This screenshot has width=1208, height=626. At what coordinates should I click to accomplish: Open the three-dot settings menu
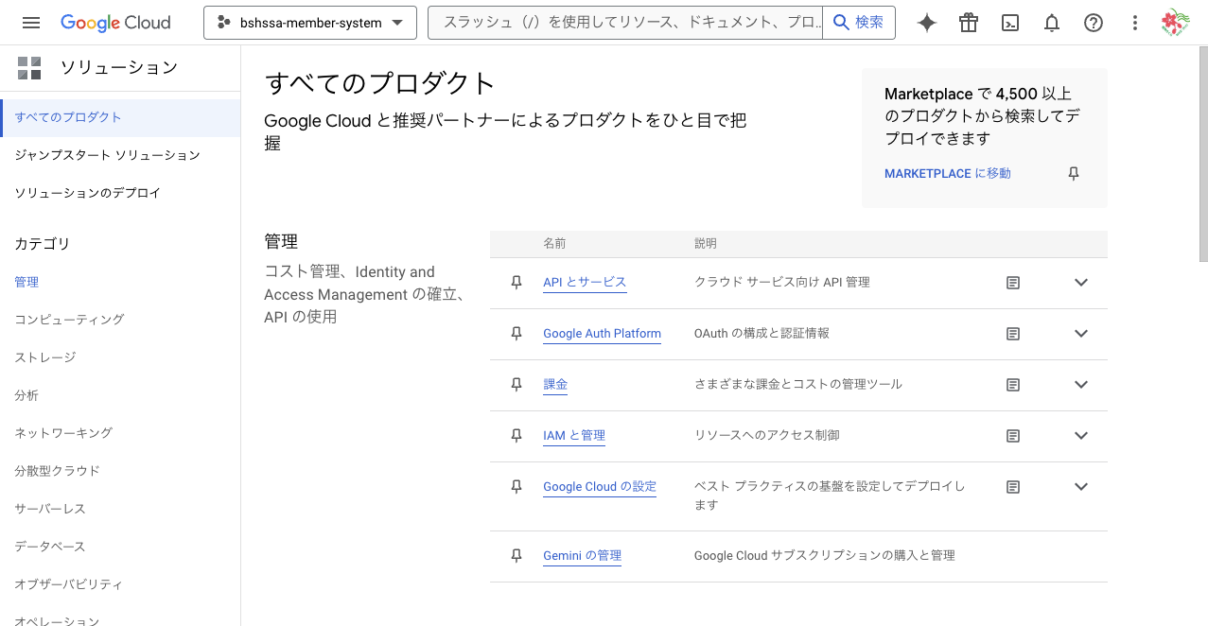1135,23
